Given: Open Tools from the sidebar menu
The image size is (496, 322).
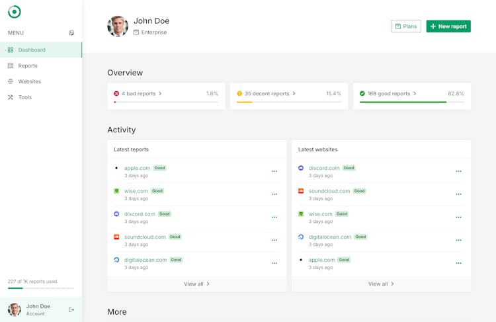Looking at the screenshot, I should click(25, 97).
